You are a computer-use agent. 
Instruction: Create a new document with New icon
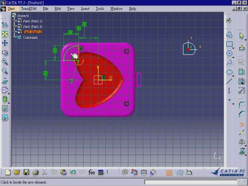point(8,172)
